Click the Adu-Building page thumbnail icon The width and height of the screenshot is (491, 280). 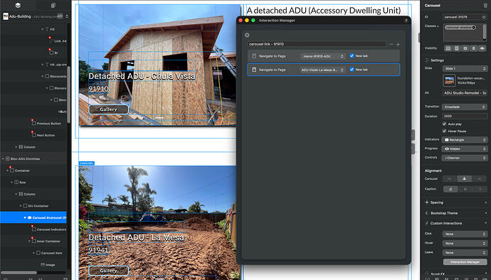point(6,16)
